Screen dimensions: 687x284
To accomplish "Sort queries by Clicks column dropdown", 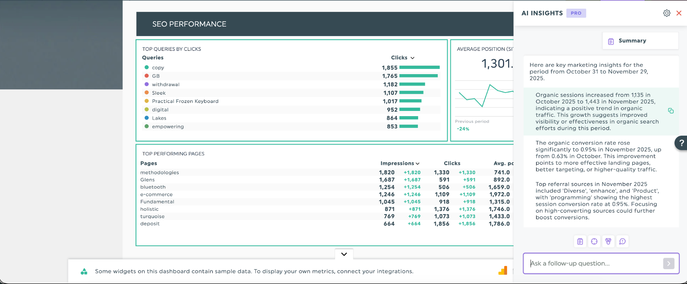I will 402,58.
